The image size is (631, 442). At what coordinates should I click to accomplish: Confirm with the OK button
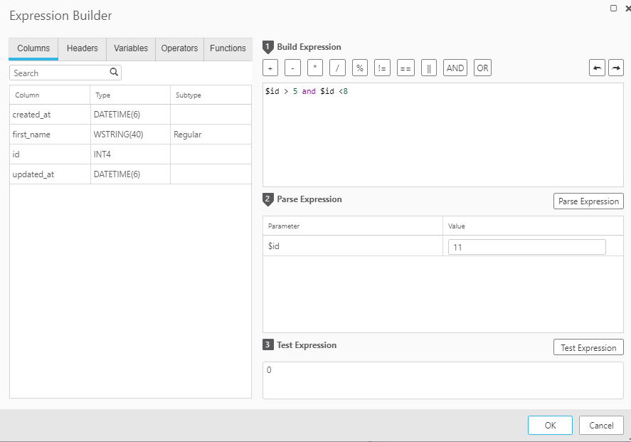550,426
